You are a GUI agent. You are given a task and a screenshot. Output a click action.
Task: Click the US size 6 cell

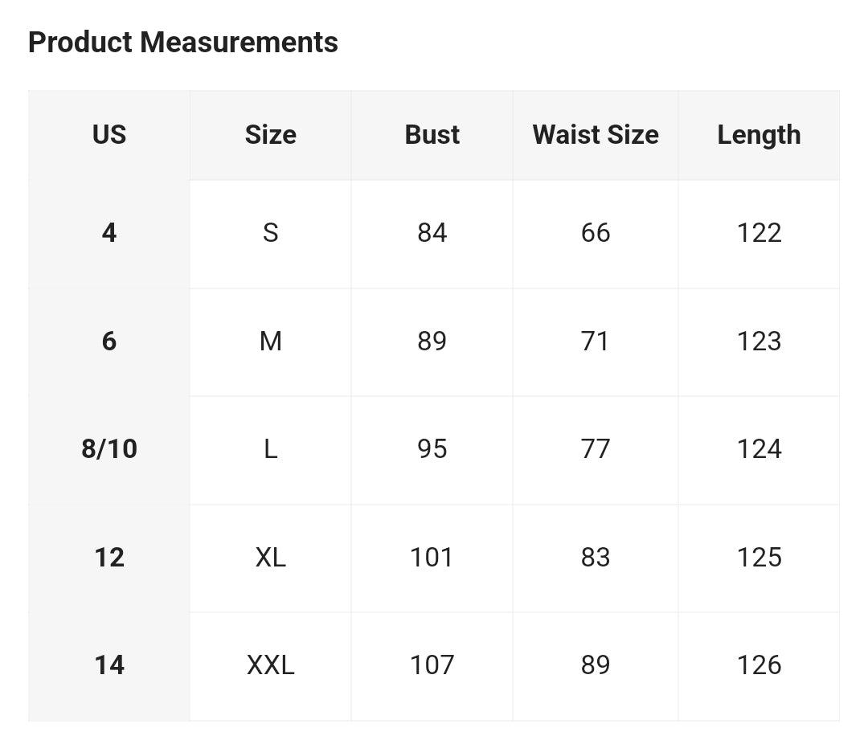pos(109,342)
